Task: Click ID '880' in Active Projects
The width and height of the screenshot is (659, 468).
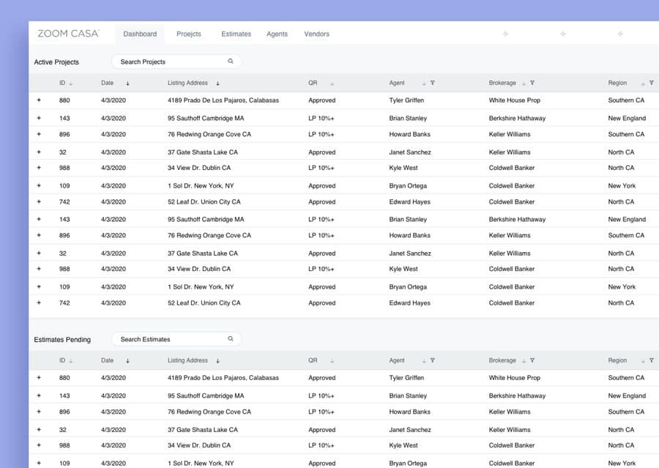Action: [x=64, y=100]
